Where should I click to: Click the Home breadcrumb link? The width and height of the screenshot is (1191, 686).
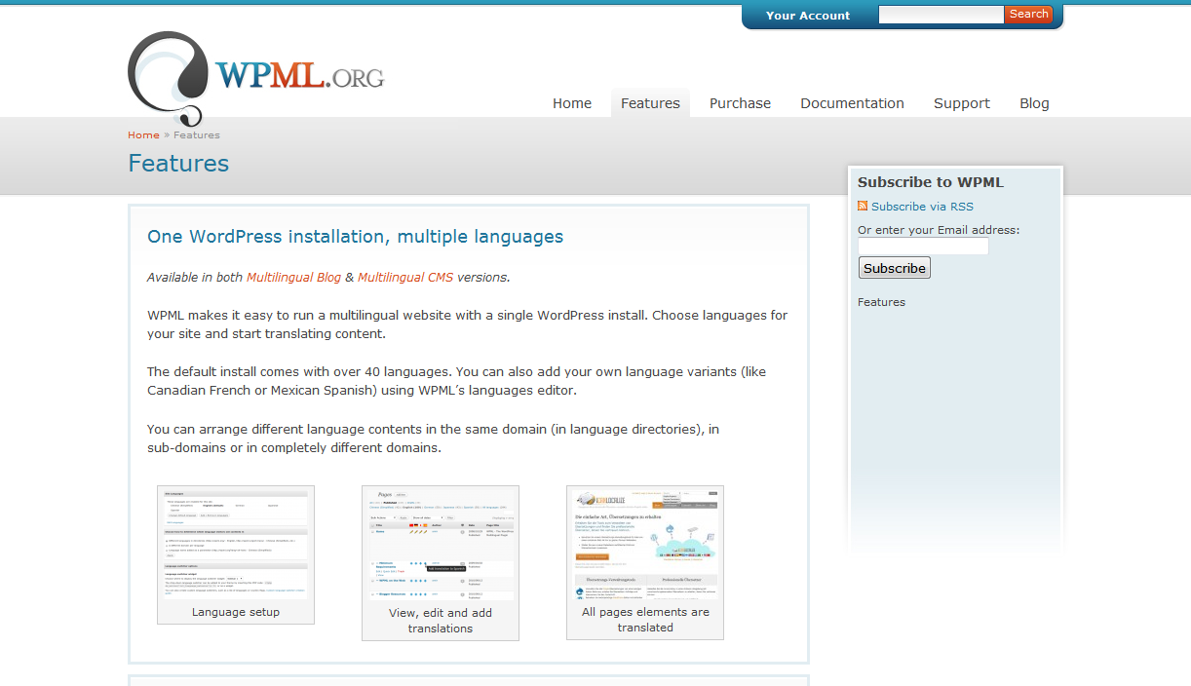(143, 135)
